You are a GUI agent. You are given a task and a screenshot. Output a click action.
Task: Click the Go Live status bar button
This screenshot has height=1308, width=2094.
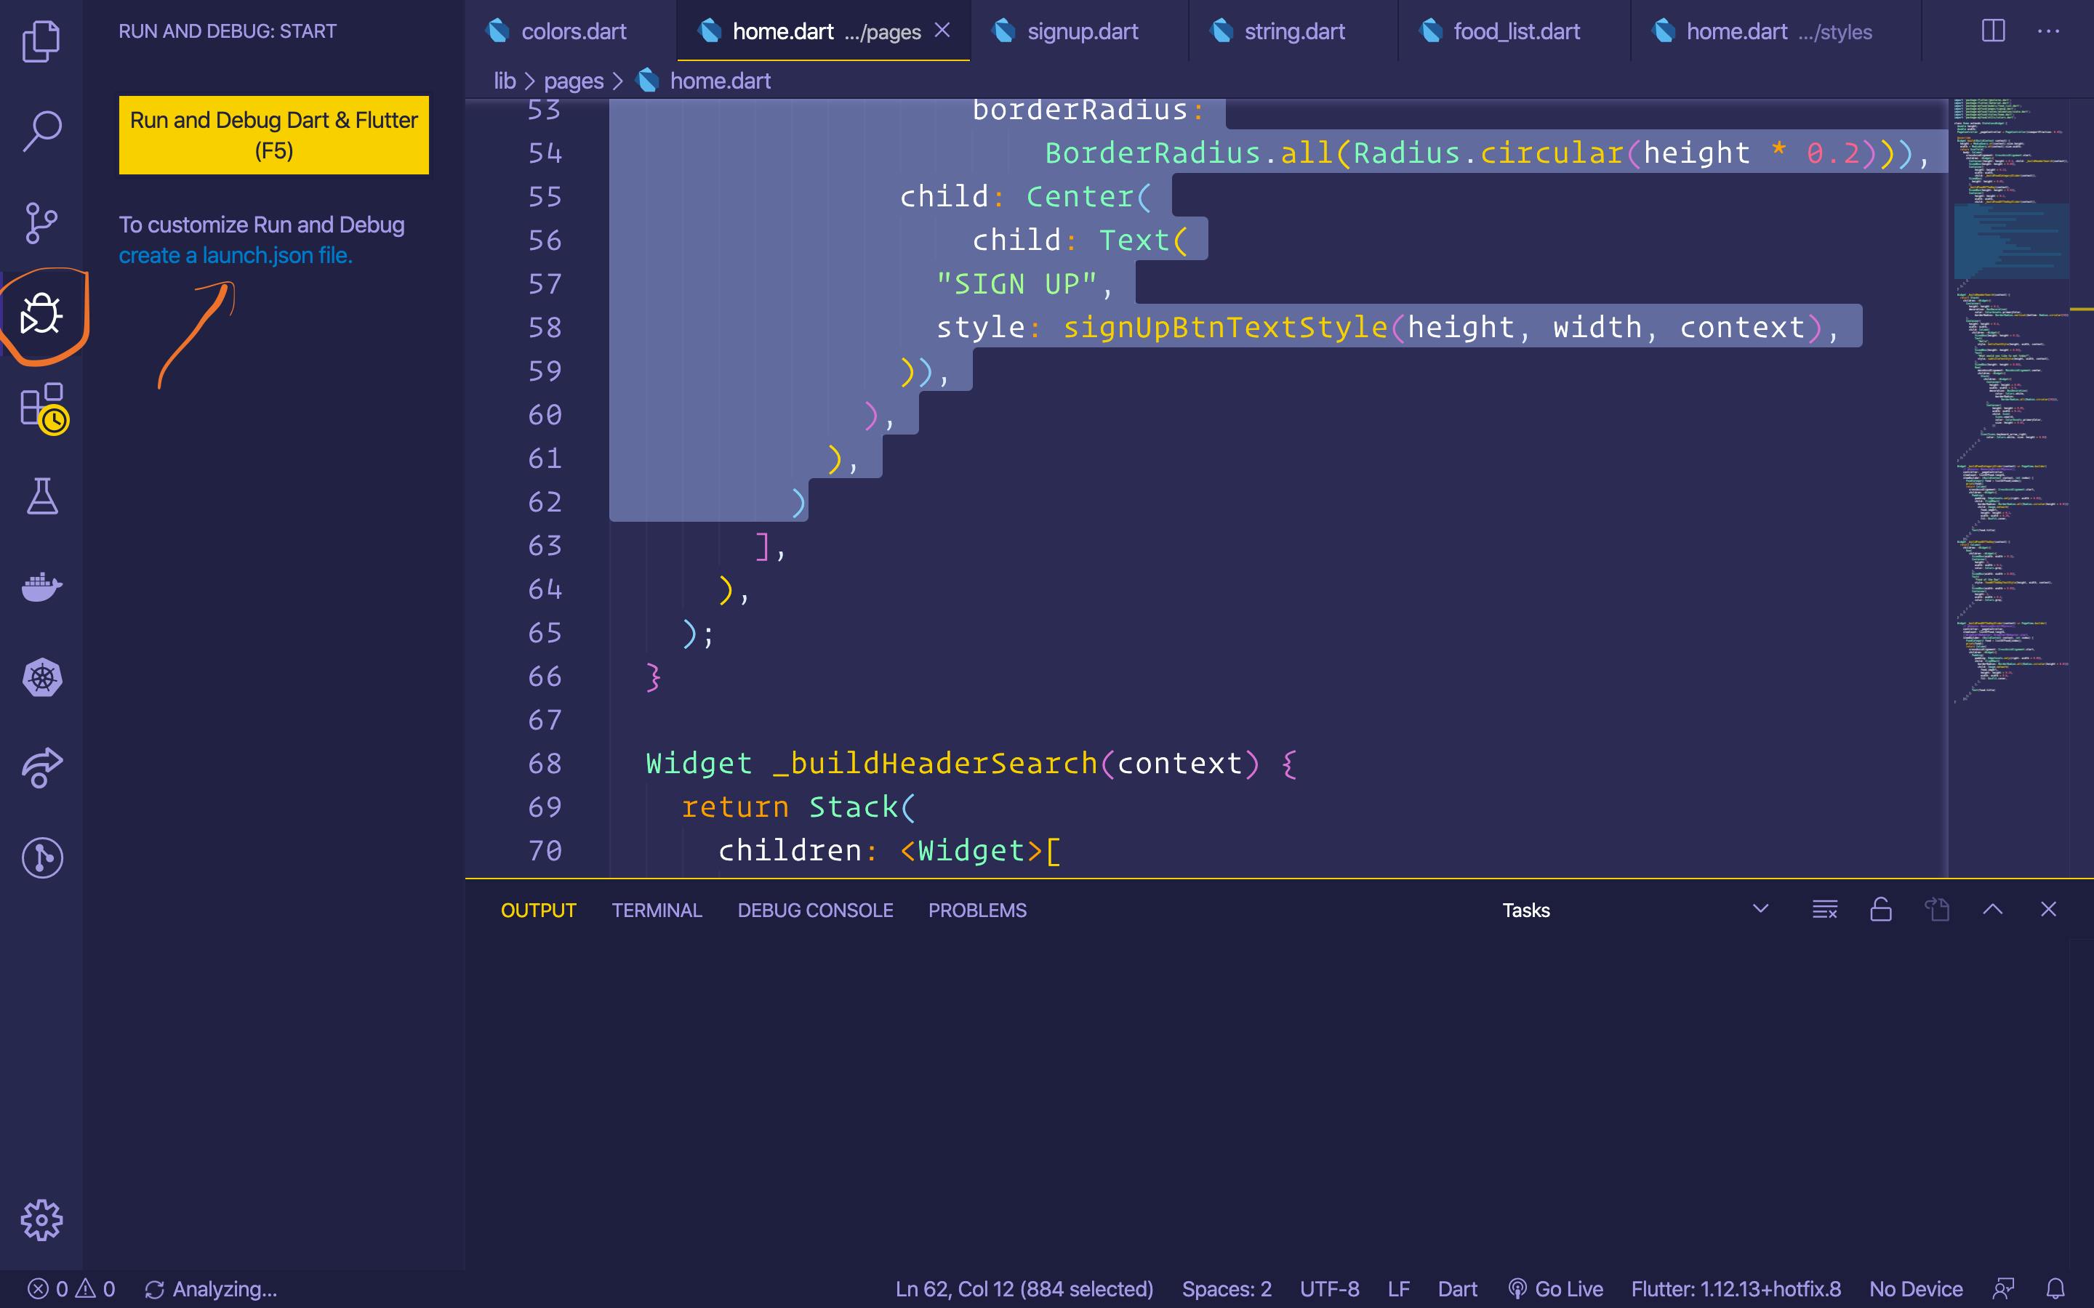coord(1556,1288)
